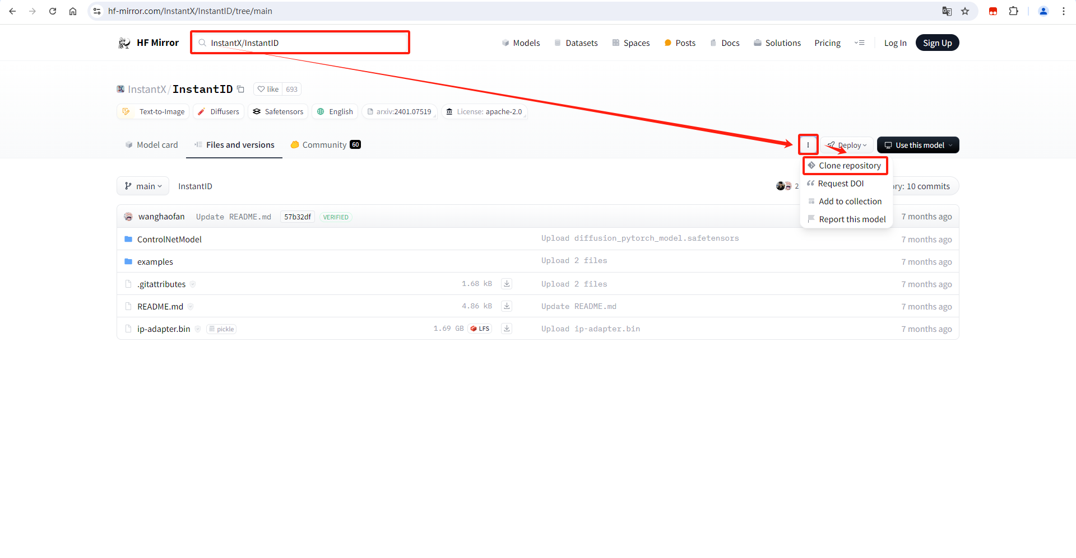Click the contributors avatars
1076x558 pixels.
tap(784, 186)
